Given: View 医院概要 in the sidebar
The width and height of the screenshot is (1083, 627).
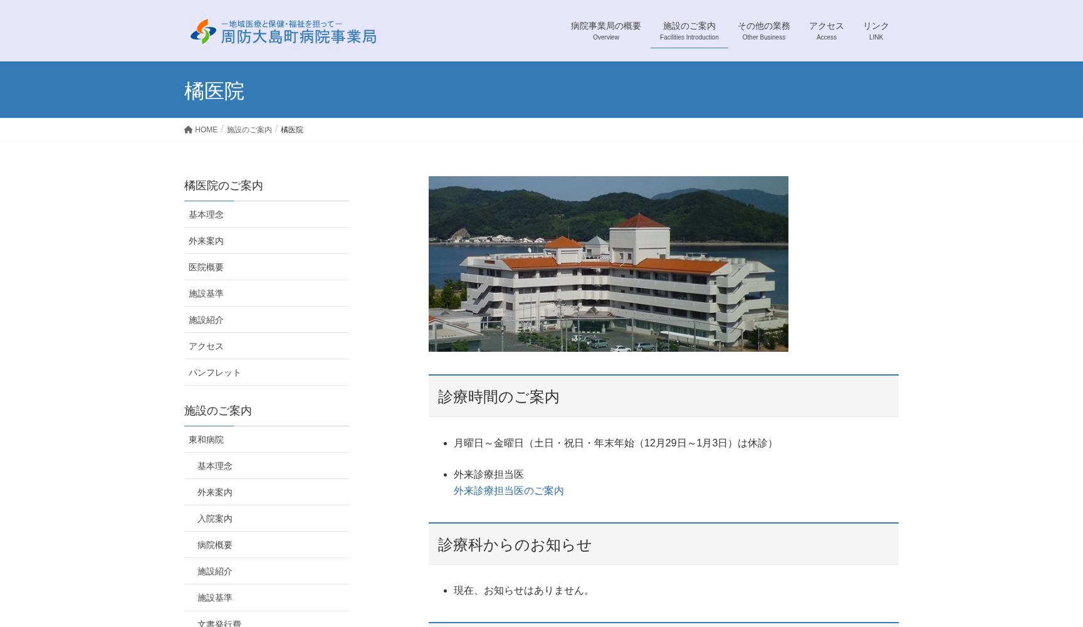Looking at the screenshot, I should (206, 267).
